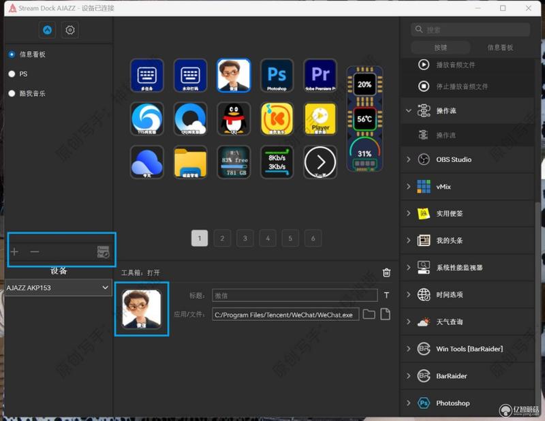Select the second keyboard key icon
Image resolution: width=545 pixels, height=421 pixels.
[x=190, y=76]
